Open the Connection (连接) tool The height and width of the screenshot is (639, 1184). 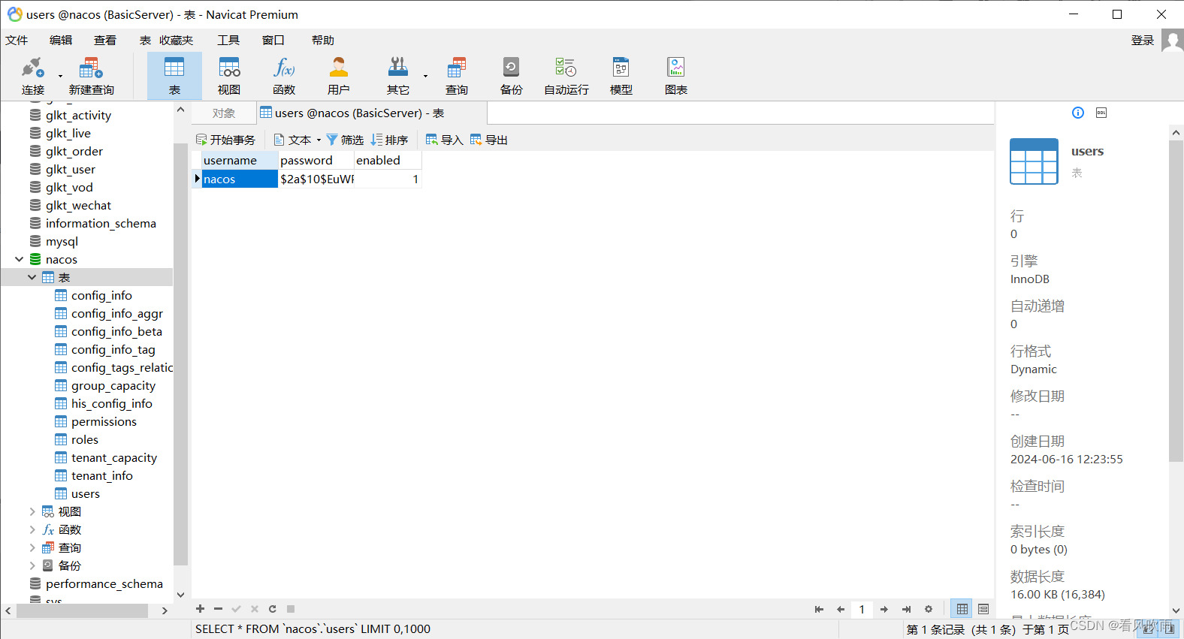[x=32, y=76]
